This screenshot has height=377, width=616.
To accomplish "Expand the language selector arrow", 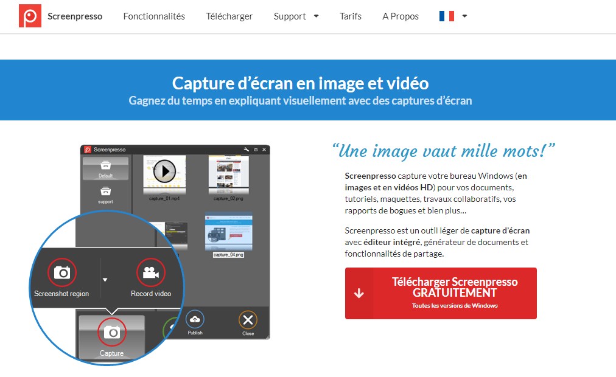I will [465, 16].
